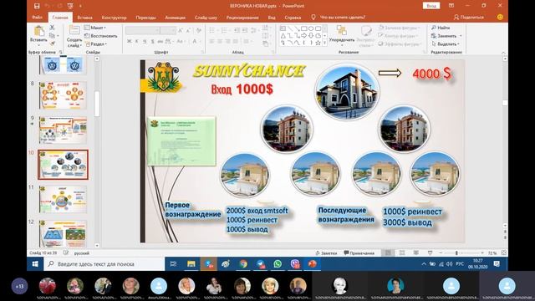Select the oval shape in the shapes gallery

pos(311,28)
